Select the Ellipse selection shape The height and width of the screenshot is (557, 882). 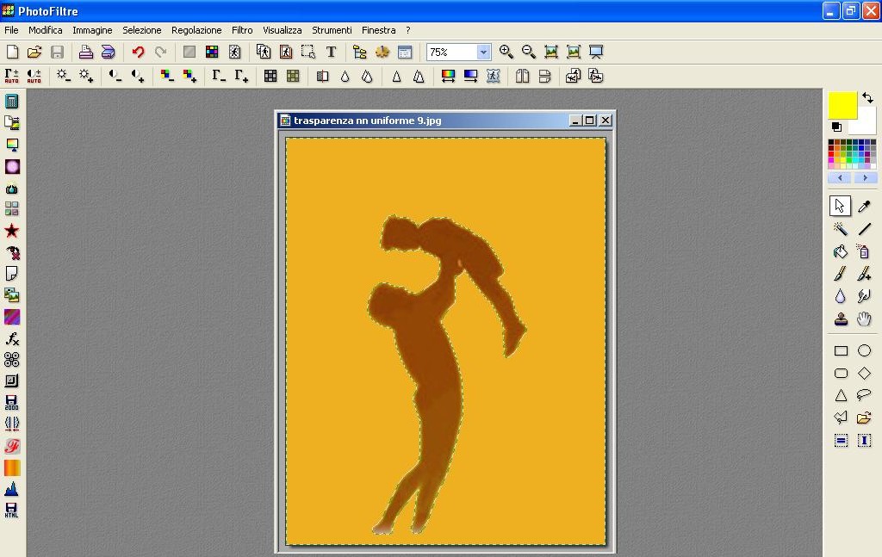click(864, 350)
